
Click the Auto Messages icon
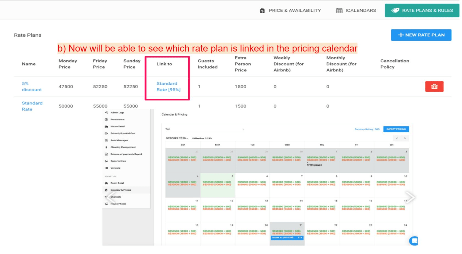(x=106, y=140)
